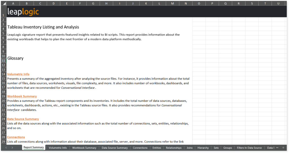Image resolution: width=289 pixels, height=153 pixels.
Task: Switch to Sets sheet tab
Action: 216,148
